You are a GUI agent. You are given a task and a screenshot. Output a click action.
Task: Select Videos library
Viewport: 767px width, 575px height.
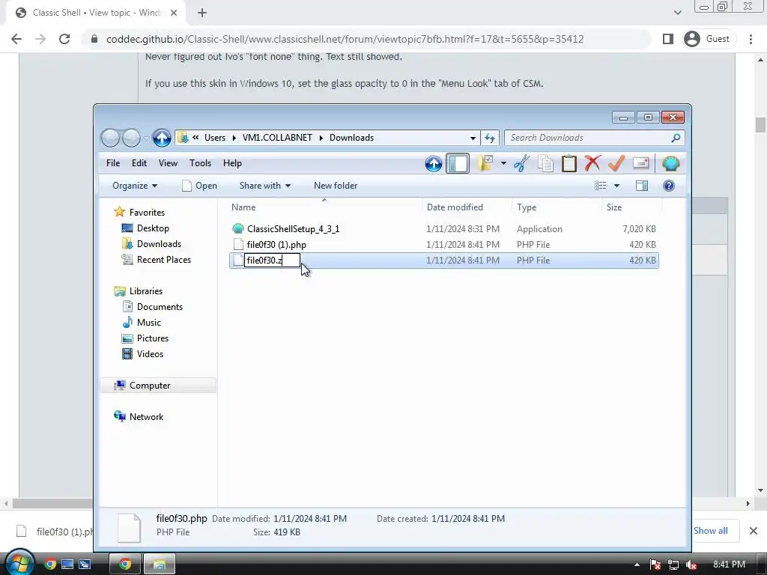coord(150,354)
